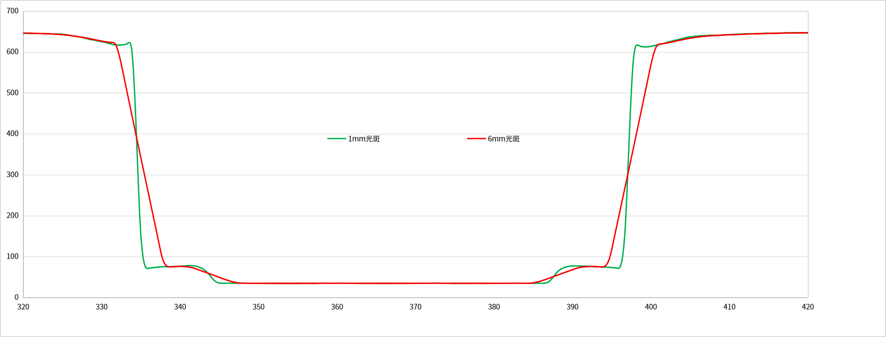Click the 700 label on vertical axis
This screenshot has width=886, height=337.
[13, 11]
